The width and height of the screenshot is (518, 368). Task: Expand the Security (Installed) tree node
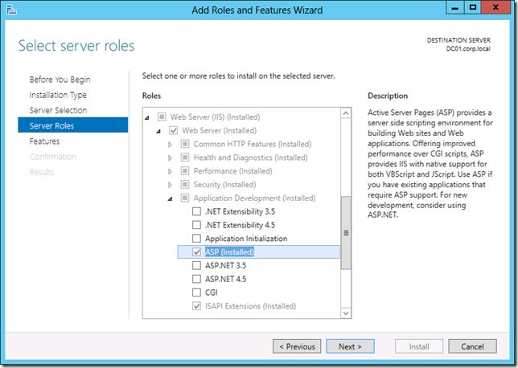click(171, 185)
